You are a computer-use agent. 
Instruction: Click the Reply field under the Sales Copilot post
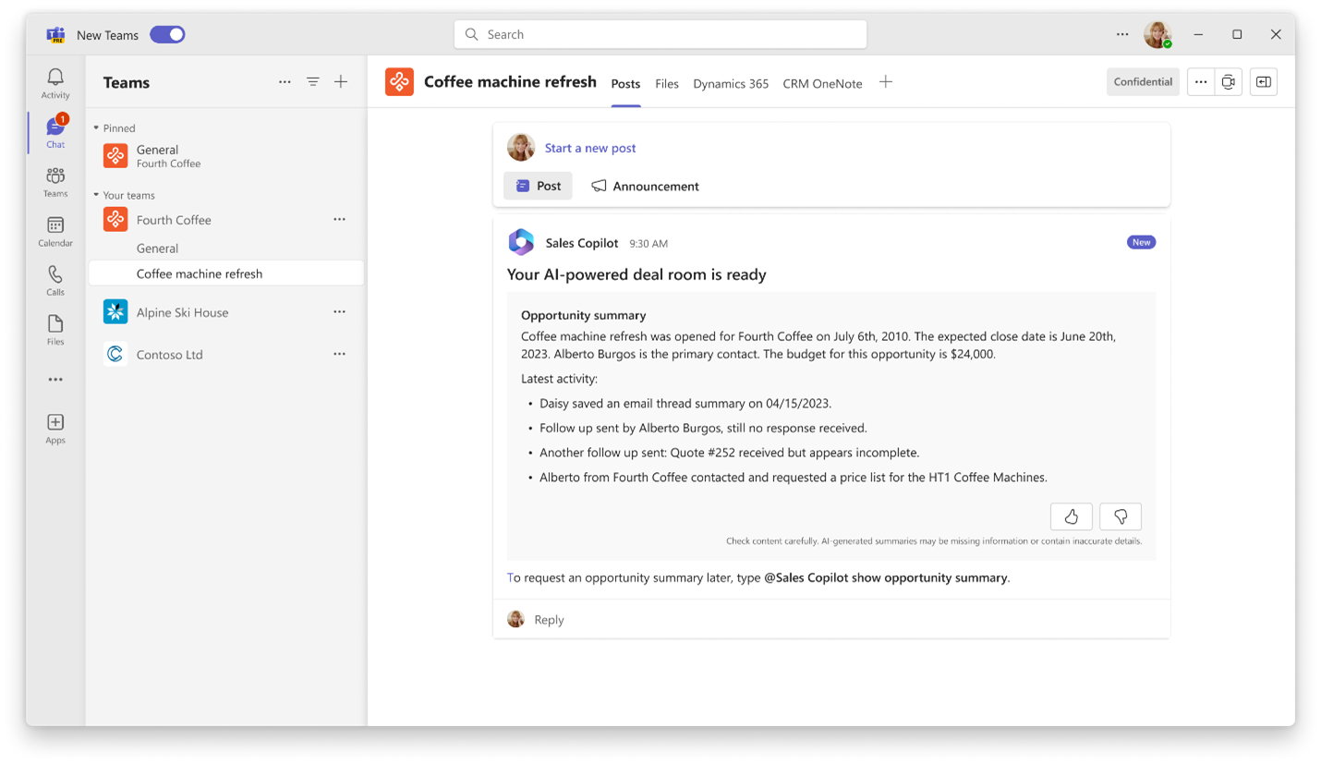pos(549,619)
